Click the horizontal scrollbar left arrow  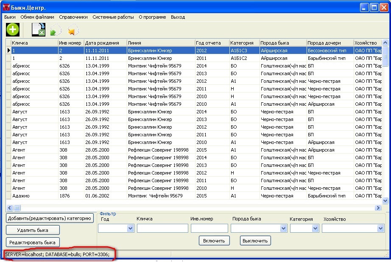coord(10,208)
